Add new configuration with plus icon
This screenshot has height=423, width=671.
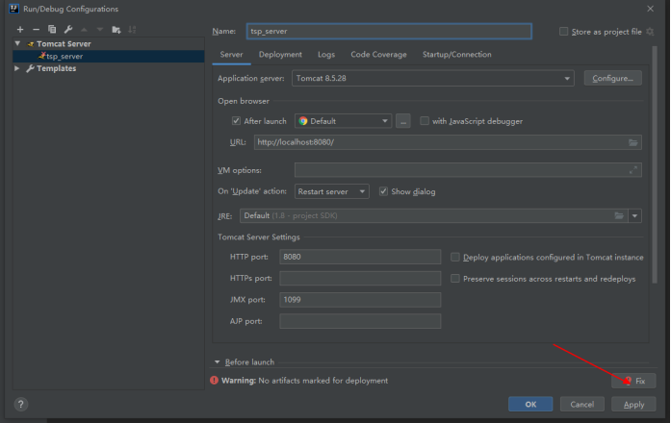tap(20, 30)
